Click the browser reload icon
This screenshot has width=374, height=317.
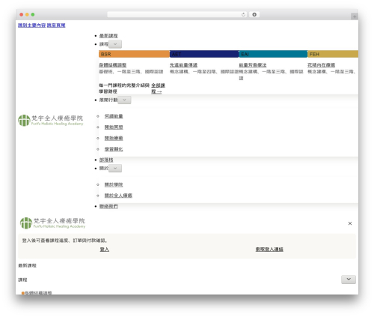(x=243, y=14)
